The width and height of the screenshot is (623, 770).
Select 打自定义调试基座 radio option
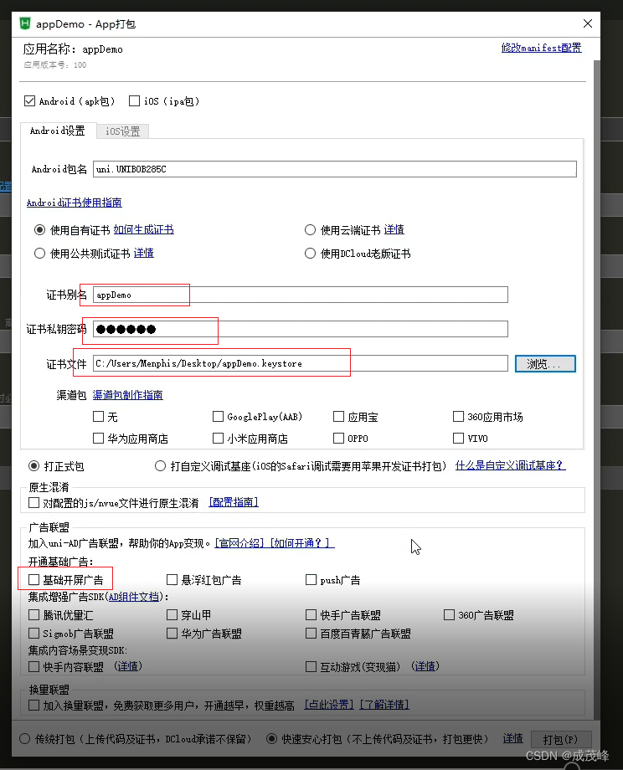pyautogui.click(x=160, y=465)
